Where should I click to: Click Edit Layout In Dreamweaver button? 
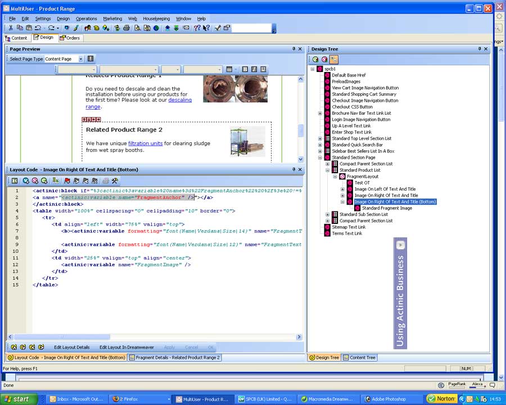tap(126, 347)
